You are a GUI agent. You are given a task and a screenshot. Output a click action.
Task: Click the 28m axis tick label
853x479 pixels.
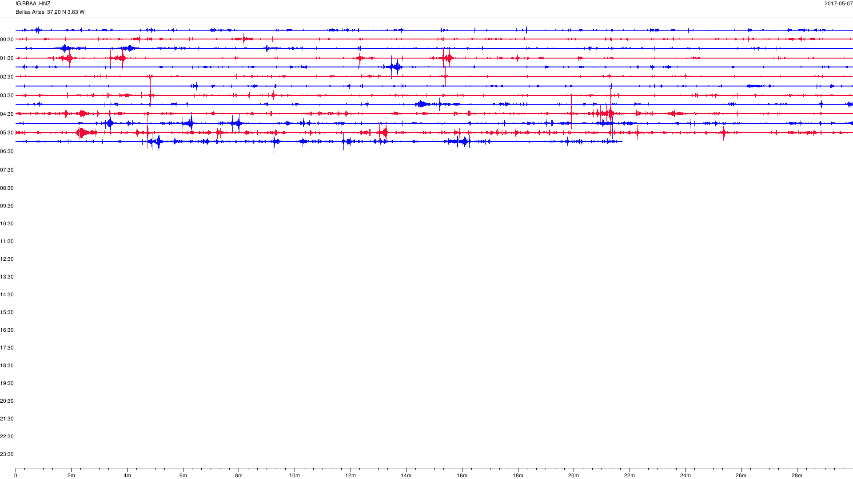coord(797,475)
